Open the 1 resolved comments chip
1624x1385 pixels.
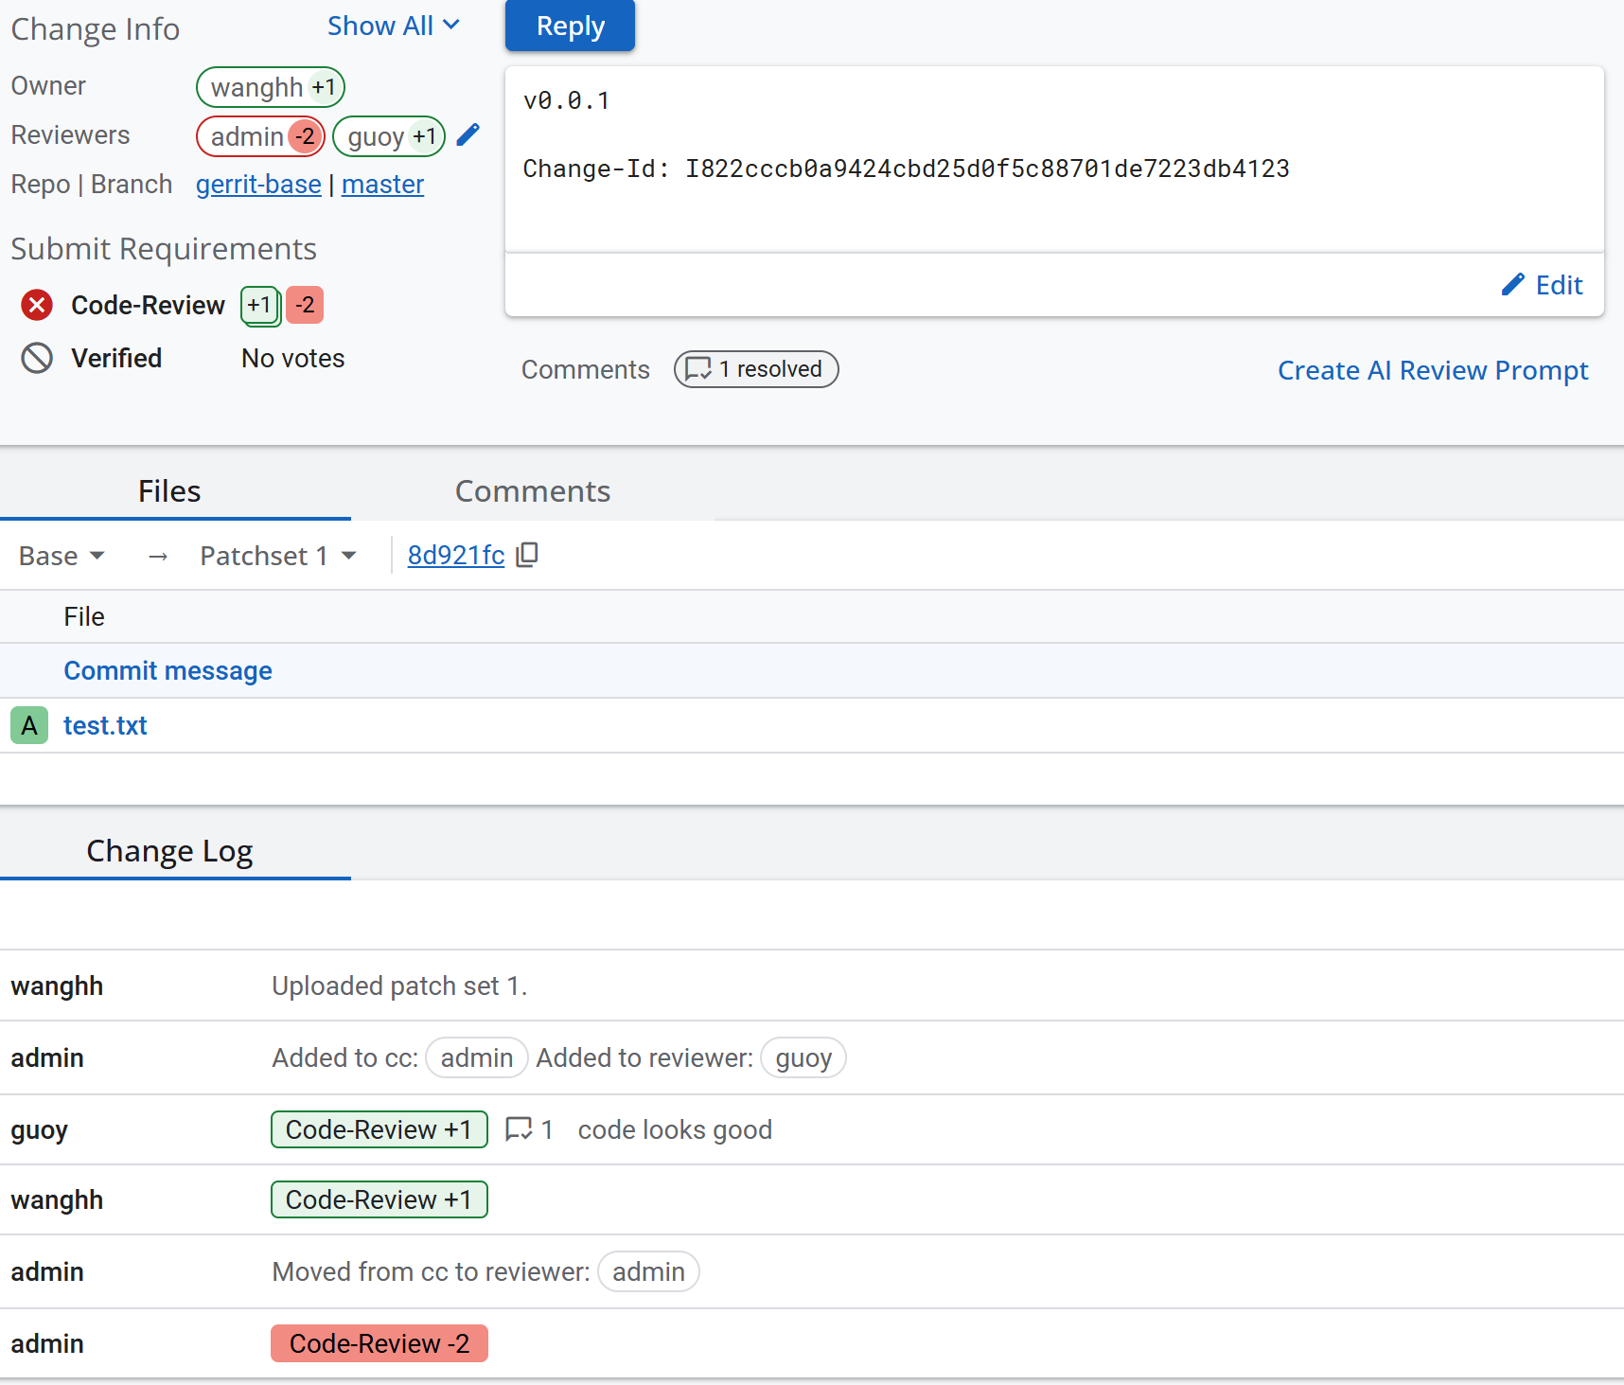[755, 369]
